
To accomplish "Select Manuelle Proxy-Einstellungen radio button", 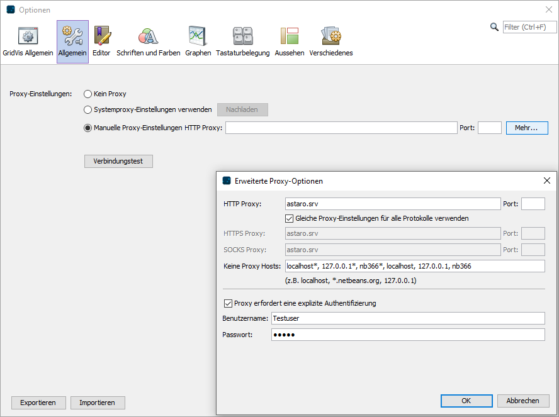I will [x=88, y=128].
